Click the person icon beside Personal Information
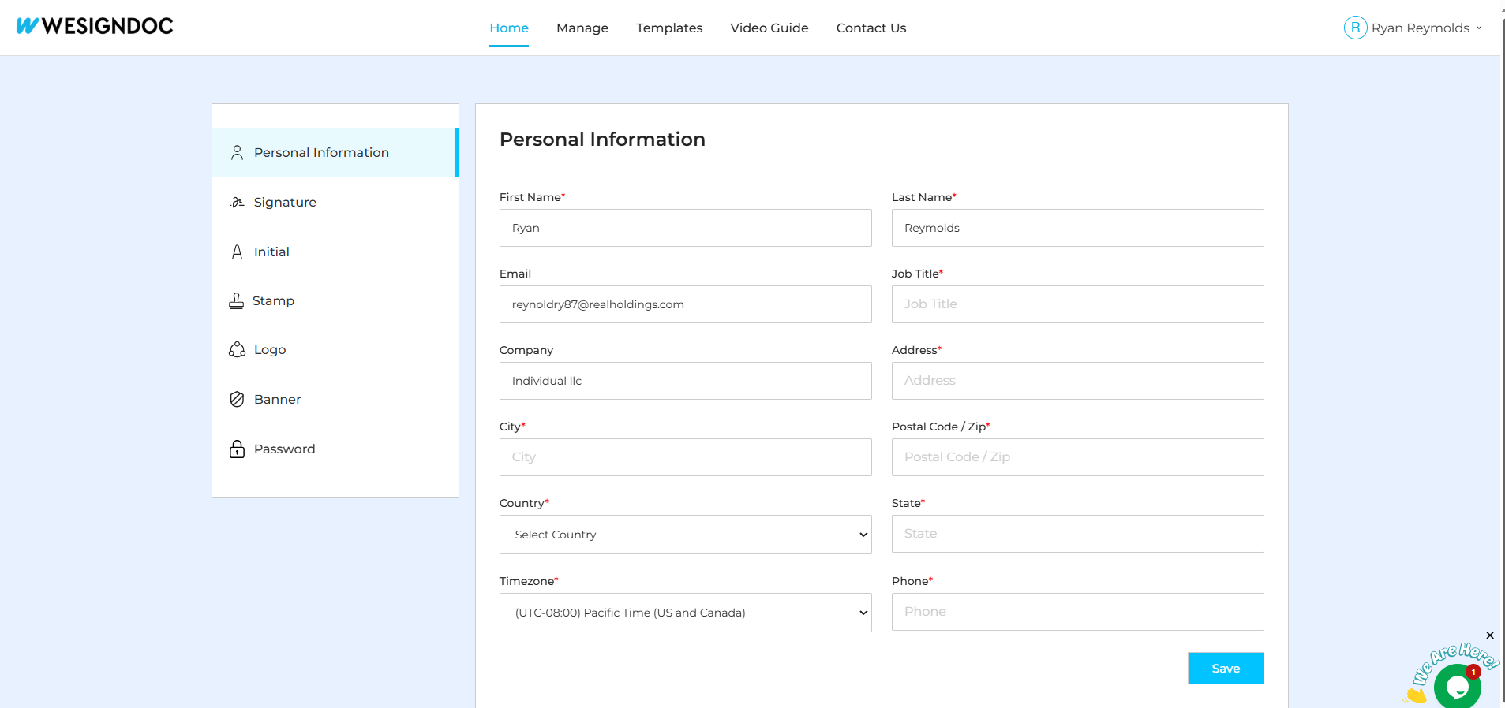Screen dimensions: 1505x708 point(237,153)
